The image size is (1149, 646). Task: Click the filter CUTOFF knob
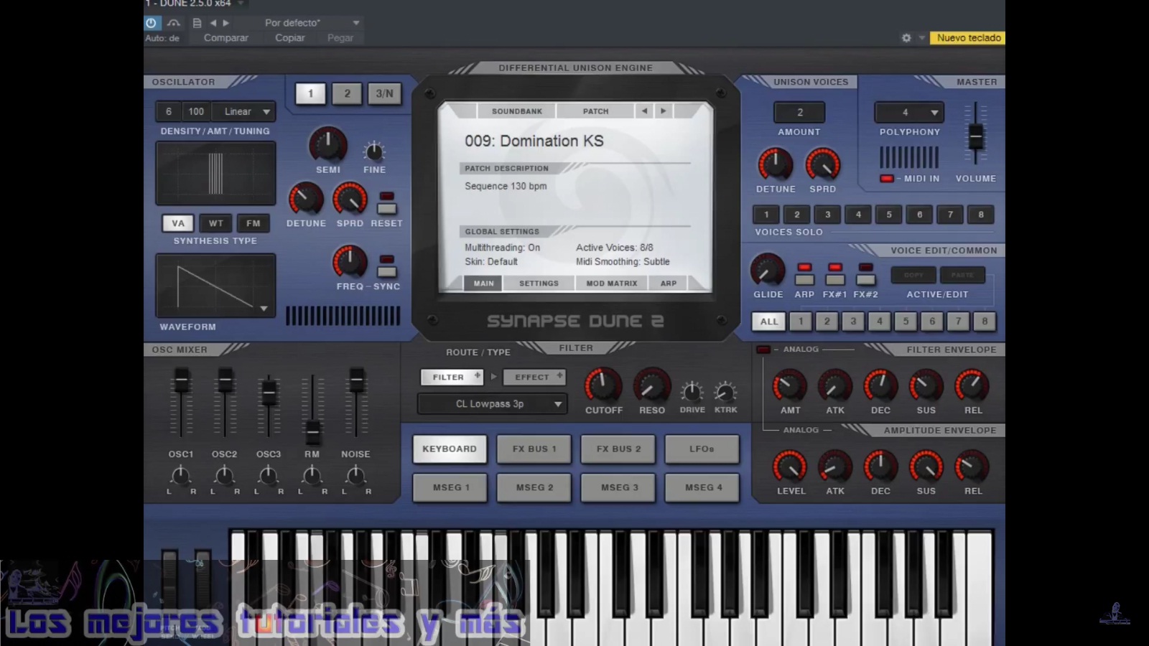tap(603, 385)
